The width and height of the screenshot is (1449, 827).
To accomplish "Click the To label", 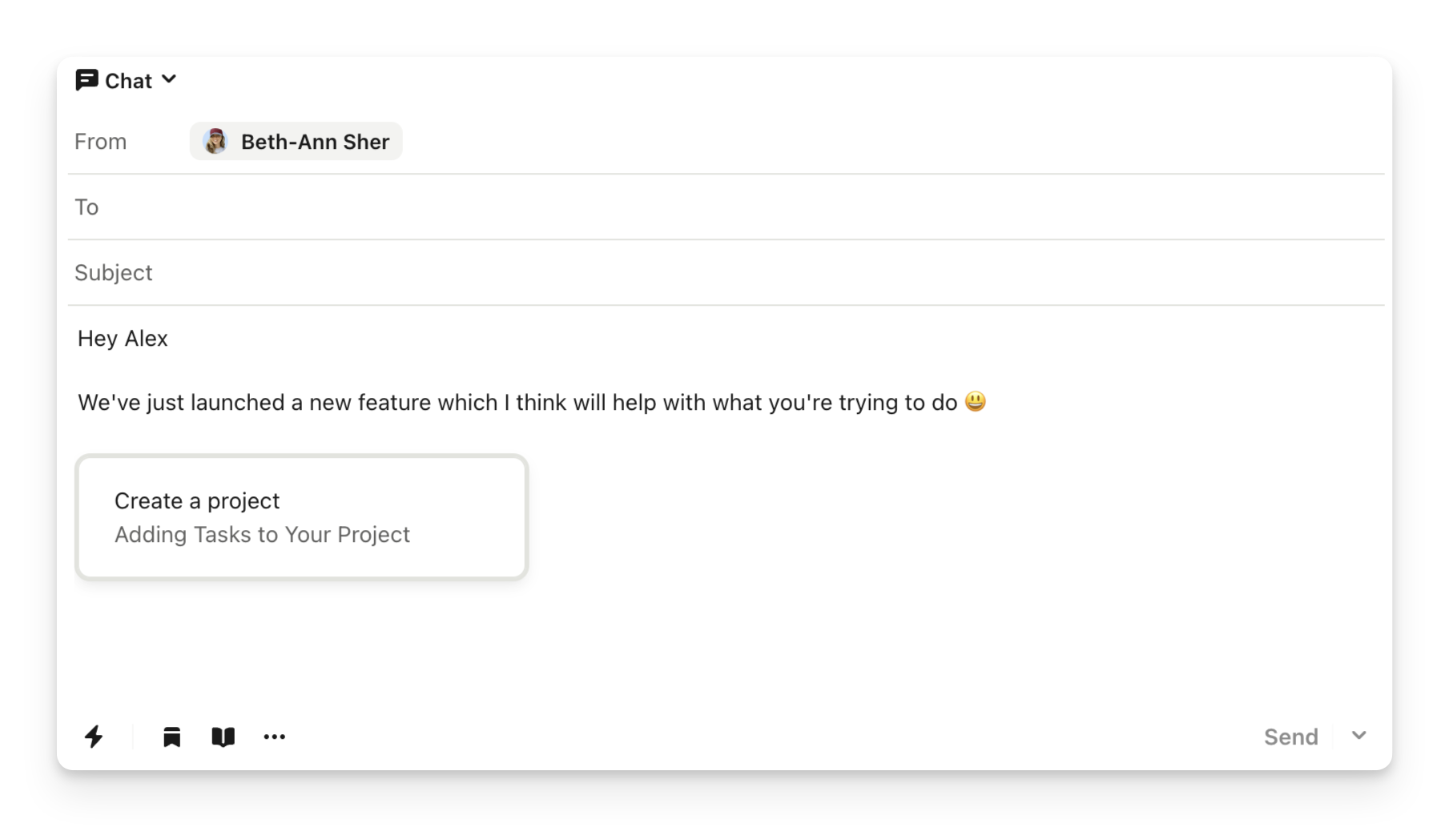I will tap(87, 207).
